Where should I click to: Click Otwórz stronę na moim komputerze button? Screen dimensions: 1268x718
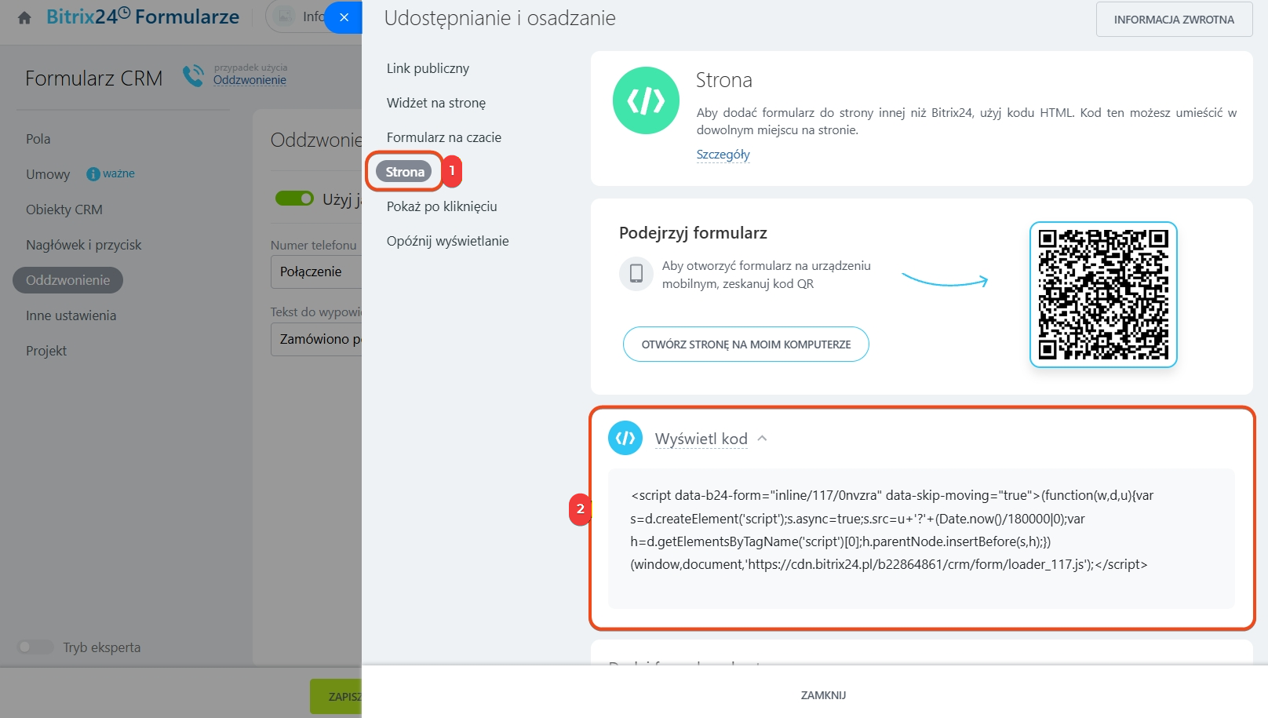[x=745, y=344]
